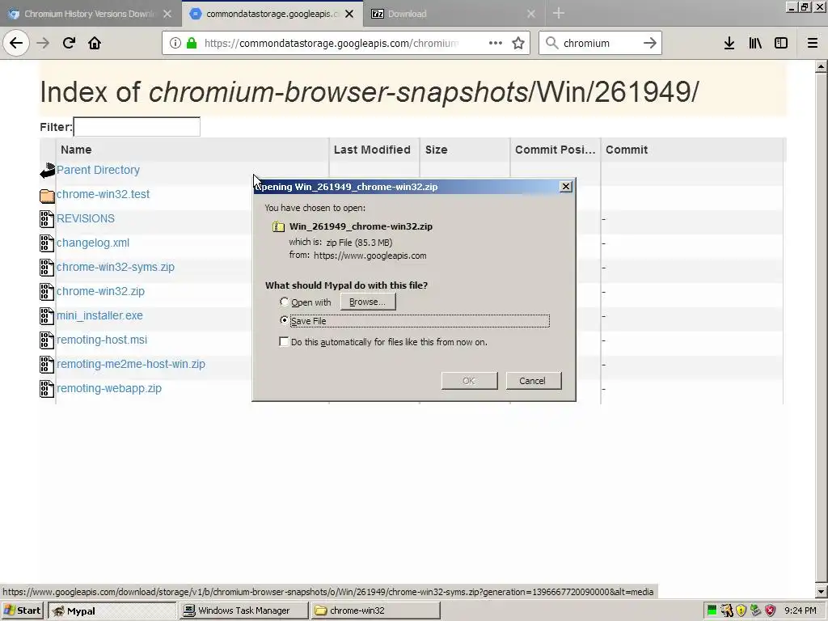Select the Open with radio option
The image size is (828, 621).
coord(284,302)
